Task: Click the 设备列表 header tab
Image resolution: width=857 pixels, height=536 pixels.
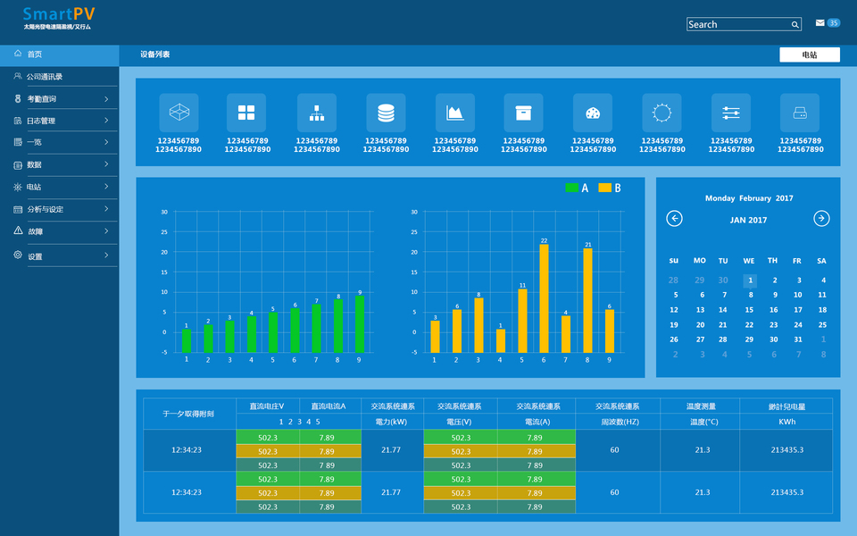Action: pyautogui.click(x=154, y=54)
